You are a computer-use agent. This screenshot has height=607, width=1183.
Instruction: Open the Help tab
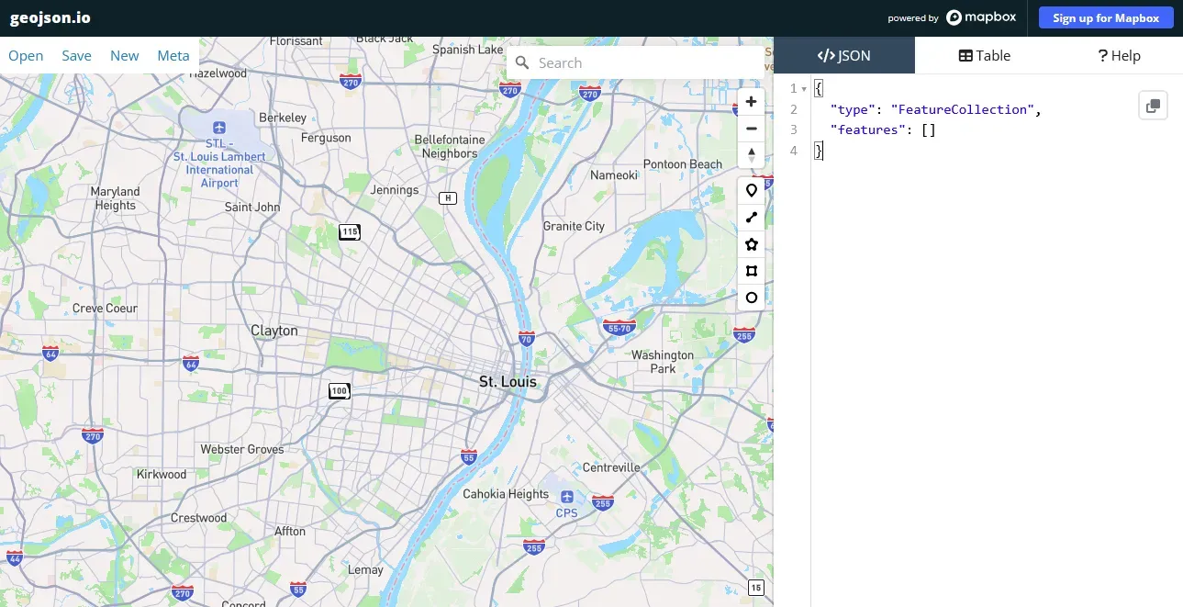1119,55
